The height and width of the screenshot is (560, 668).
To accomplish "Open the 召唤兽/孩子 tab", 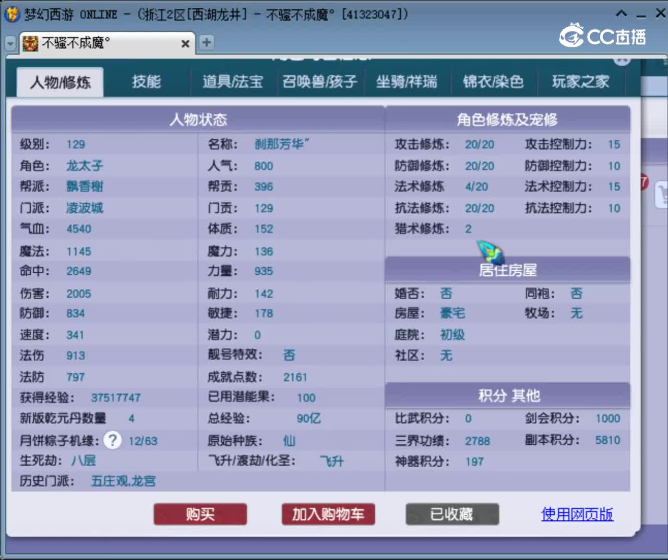I will [x=320, y=82].
